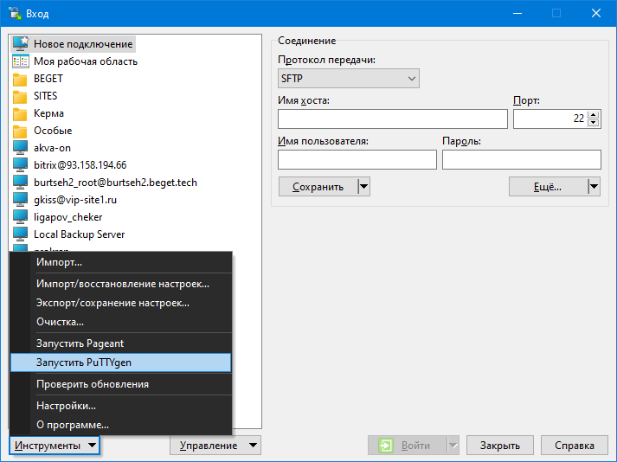
Task: Click the Имя хоста input field
Action: click(x=392, y=119)
